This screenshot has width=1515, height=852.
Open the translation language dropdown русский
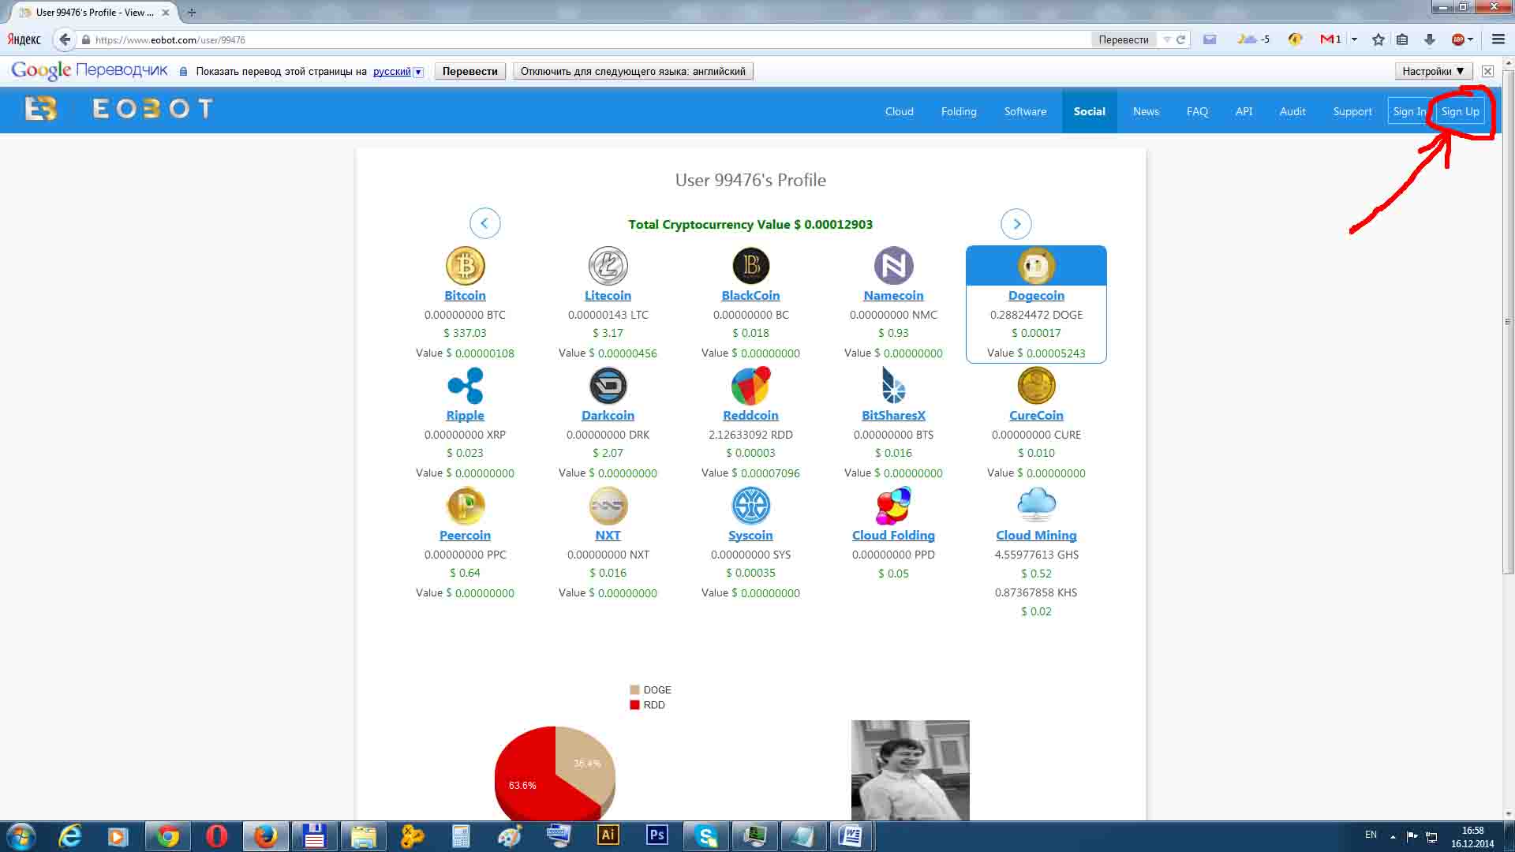(x=398, y=72)
